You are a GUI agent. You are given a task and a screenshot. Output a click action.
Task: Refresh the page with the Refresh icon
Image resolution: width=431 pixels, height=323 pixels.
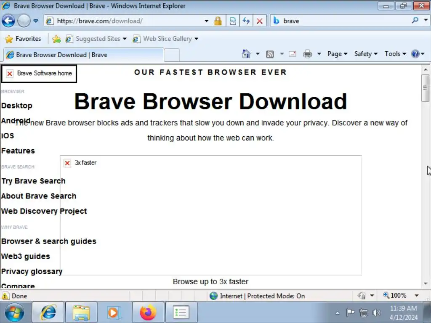point(246,21)
